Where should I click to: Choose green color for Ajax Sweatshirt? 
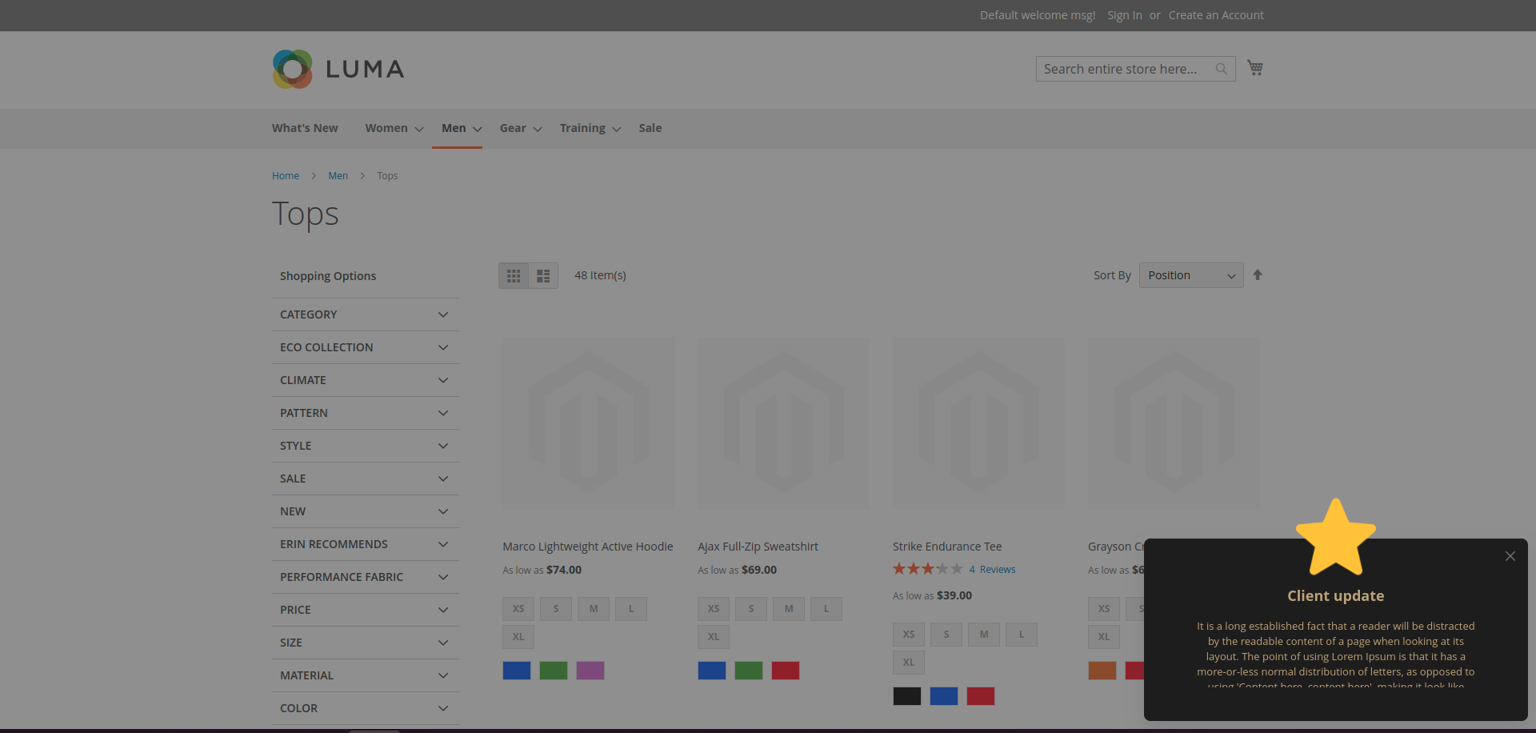749,671
